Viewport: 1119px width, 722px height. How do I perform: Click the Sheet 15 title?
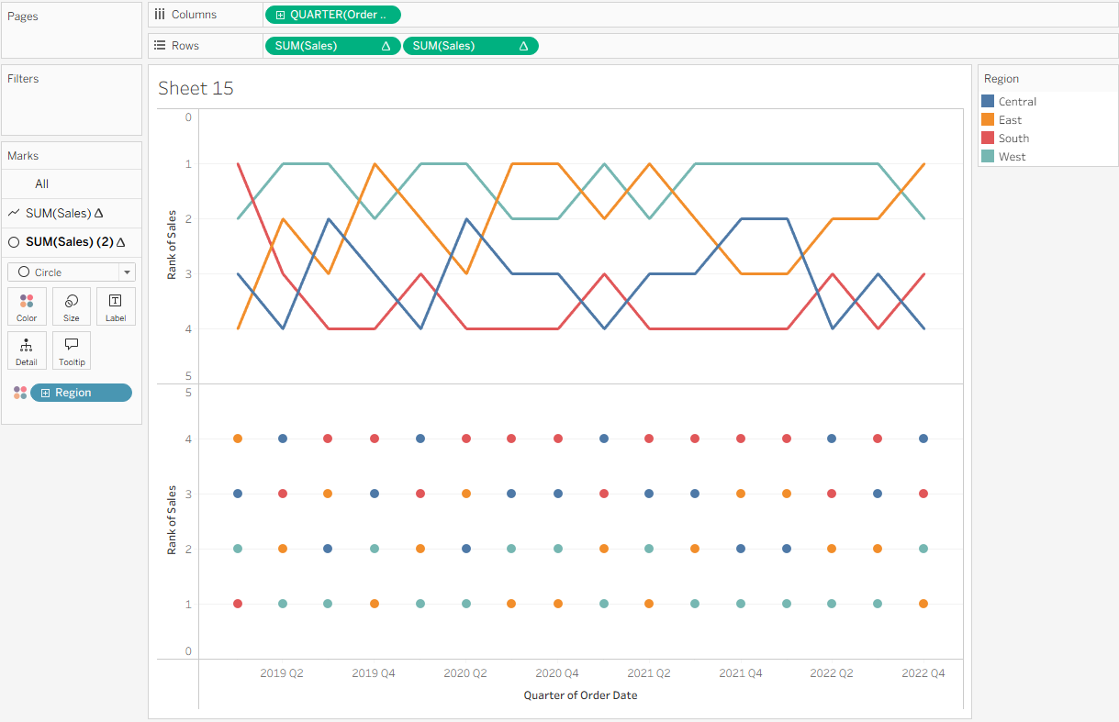(x=196, y=88)
